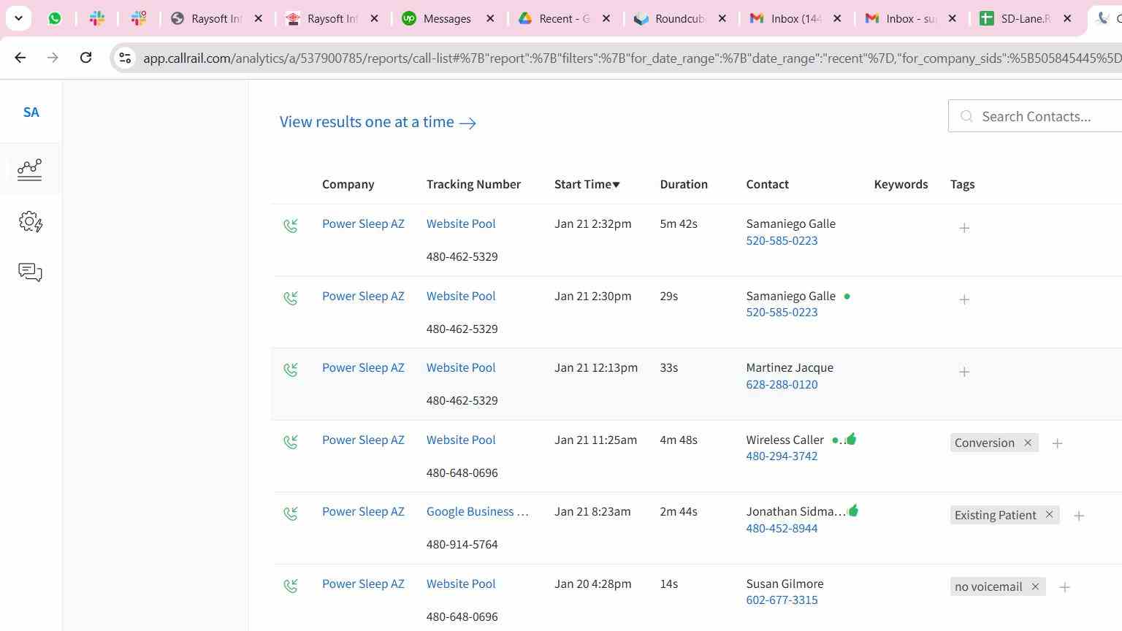
Task: Click the Susan Gilmore contact name
Action: point(785,584)
